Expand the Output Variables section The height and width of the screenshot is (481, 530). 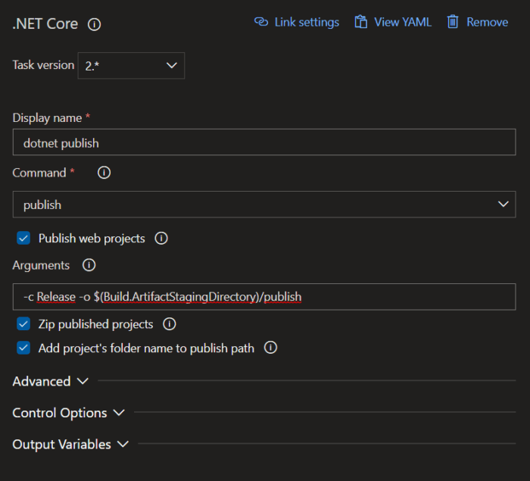[x=70, y=445]
